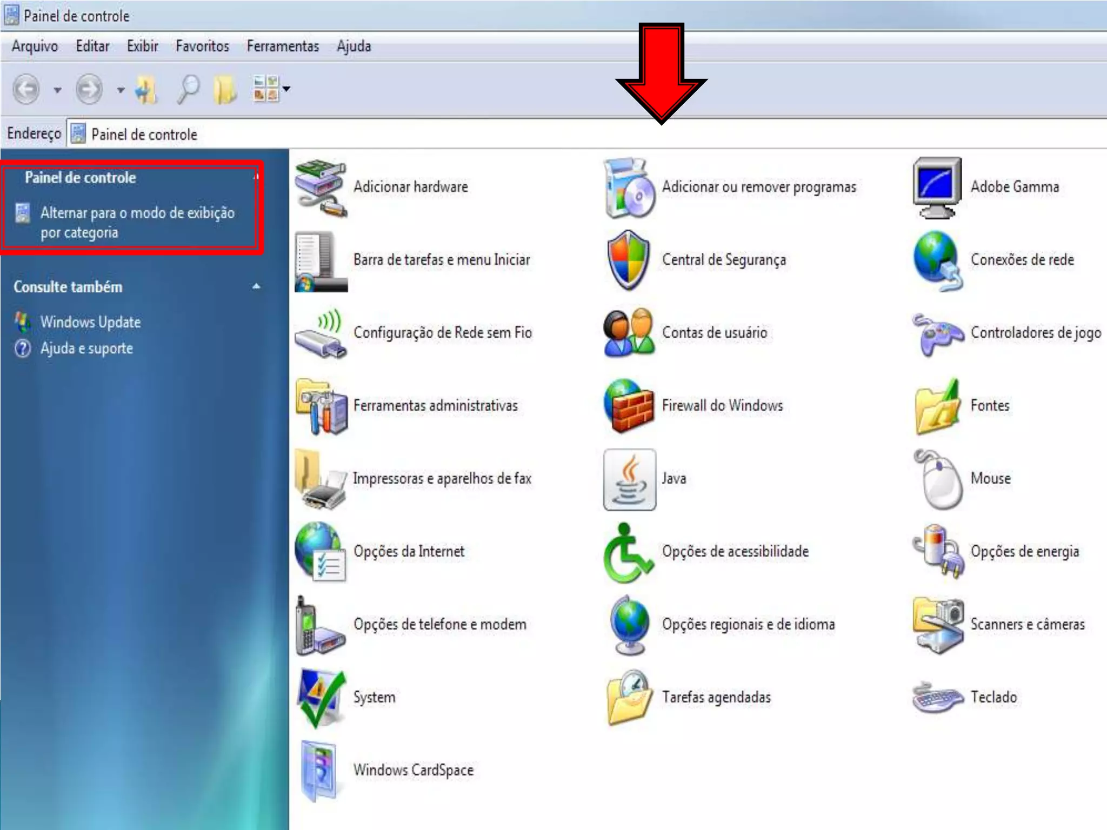Click Alternar para o modo de exibição por categoria
Viewport: 1107px width, 830px height.
click(137, 222)
